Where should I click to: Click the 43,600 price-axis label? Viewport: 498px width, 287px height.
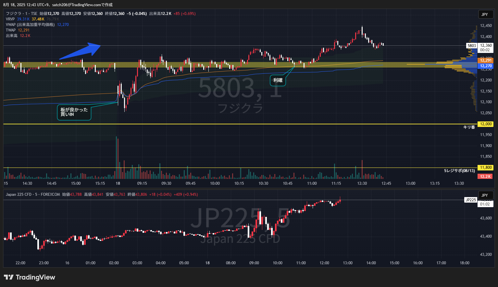pyautogui.click(x=486, y=218)
